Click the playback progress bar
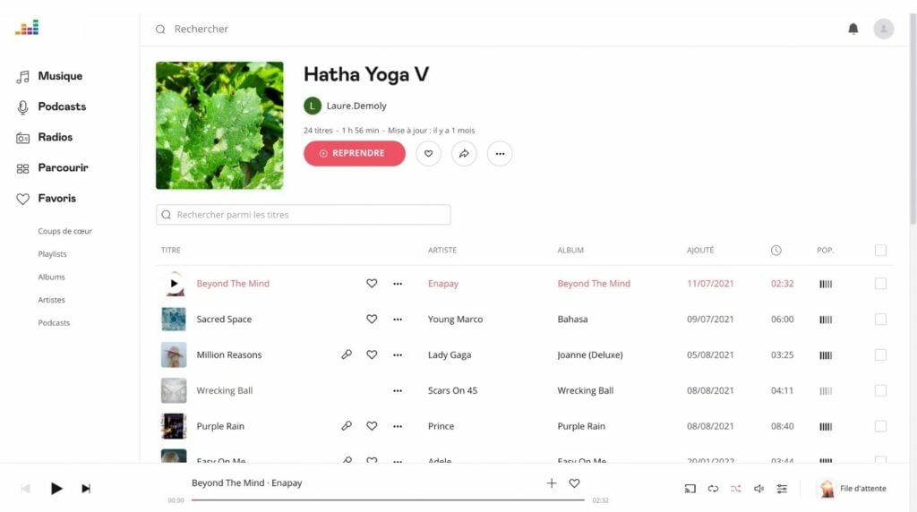 (x=388, y=500)
